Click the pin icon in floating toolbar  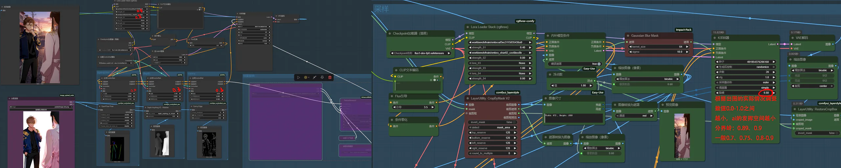click(x=322, y=78)
